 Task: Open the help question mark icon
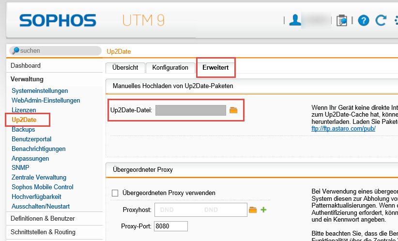pyautogui.click(x=364, y=20)
